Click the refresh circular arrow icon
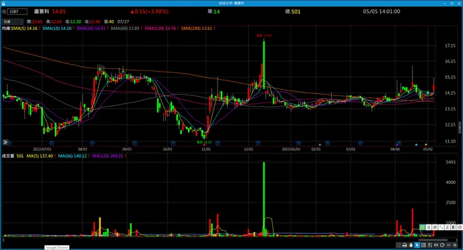The height and width of the screenshot is (250, 463). (x=442, y=245)
